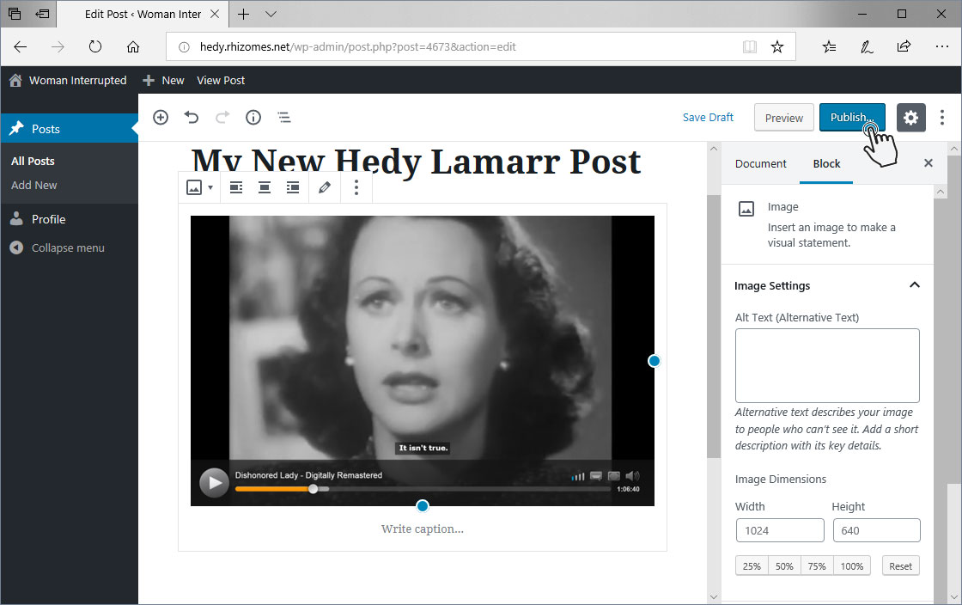
Task: Click the Add block plus icon
Action: coord(161,117)
